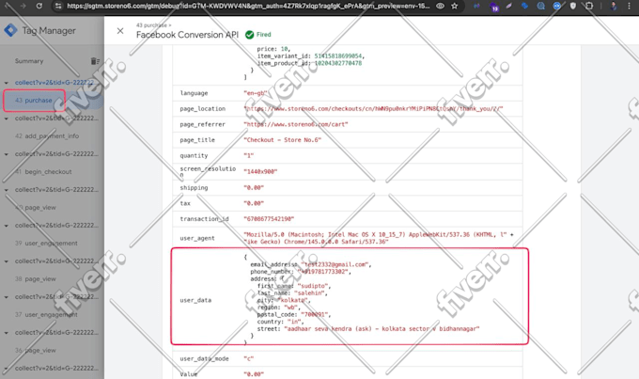Click the green Fired status checkmark
This screenshot has width=639, height=379.
[x=249, y=35]
